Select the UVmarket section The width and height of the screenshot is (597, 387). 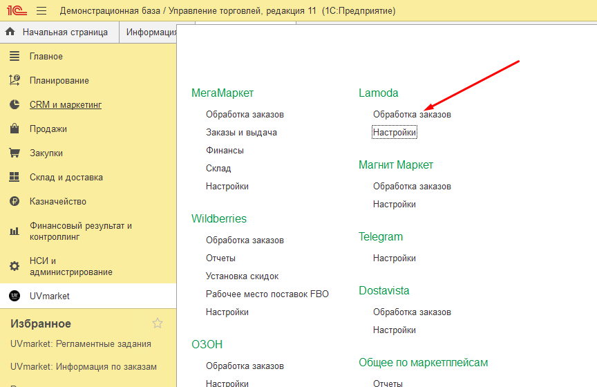88,296
